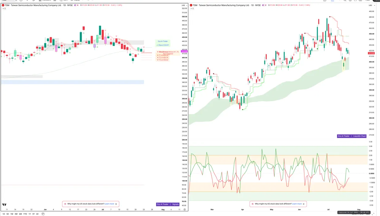The image size is (380, 216).
Task: Open left chart time axis settings gear
Action: tap(184, 210)
